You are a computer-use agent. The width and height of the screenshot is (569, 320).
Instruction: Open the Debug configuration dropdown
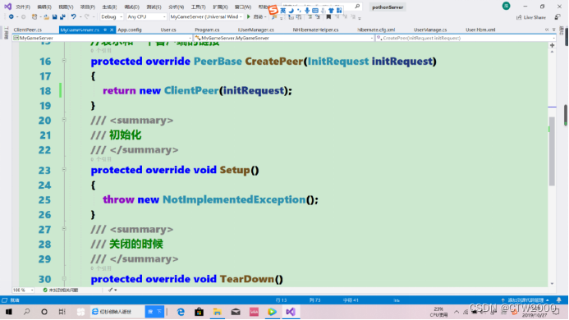(112, 16)
